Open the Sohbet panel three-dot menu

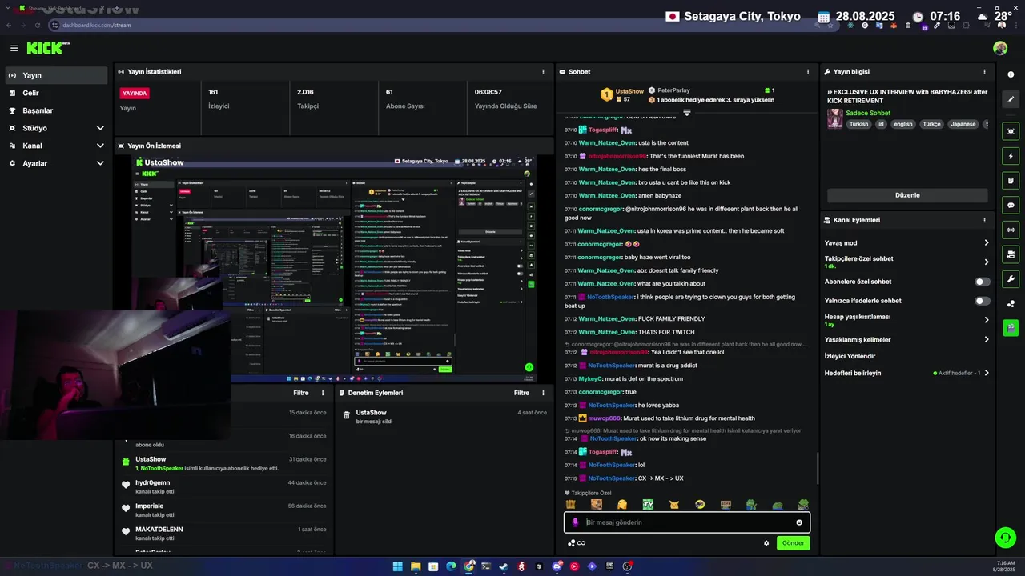(807, 72)
